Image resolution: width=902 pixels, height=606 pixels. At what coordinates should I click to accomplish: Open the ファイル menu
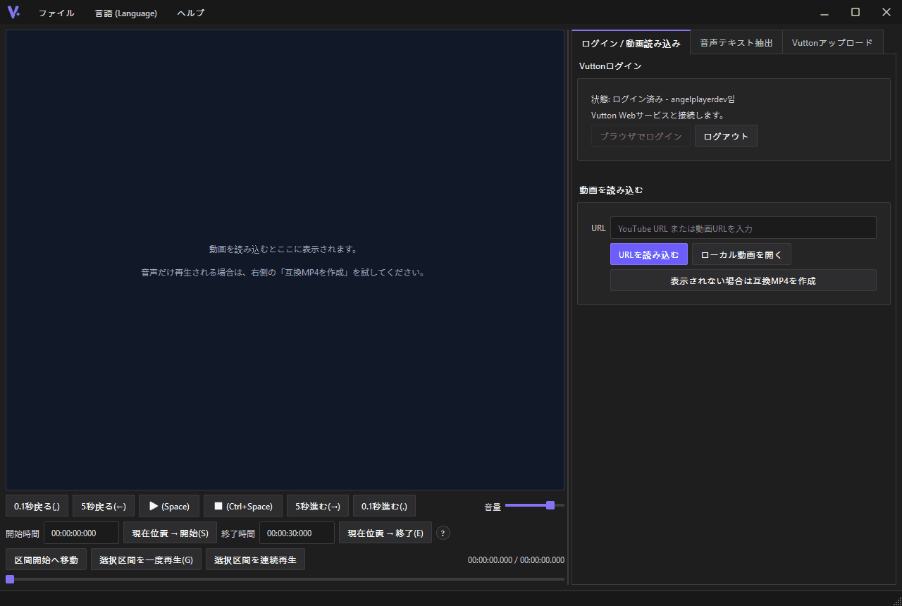tap(56, 13)
